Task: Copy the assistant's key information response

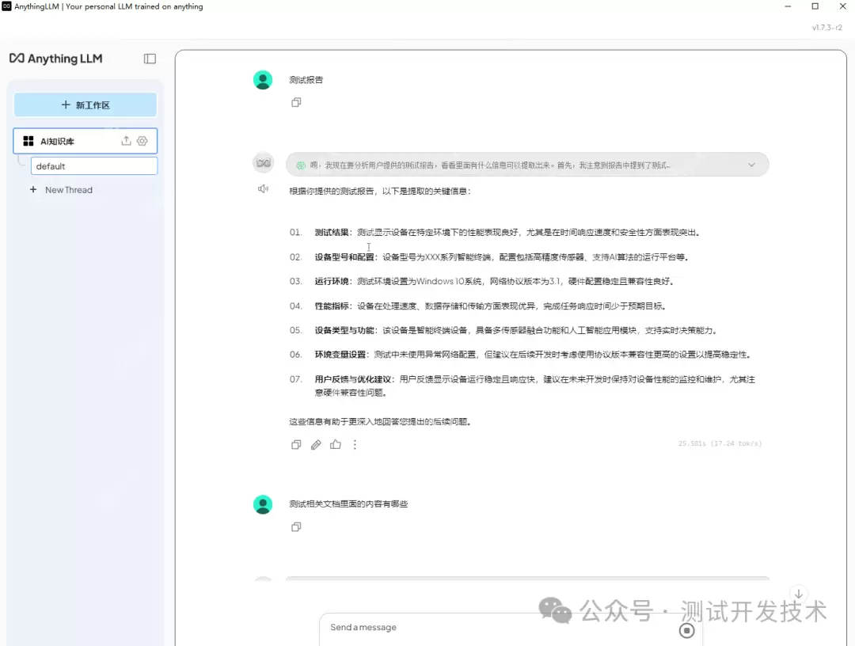Action: coord(296,444)
